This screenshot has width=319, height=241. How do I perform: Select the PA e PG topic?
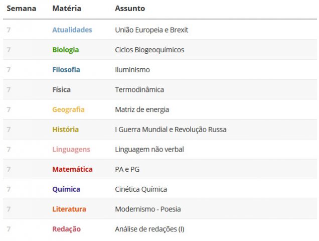tap(127, 169)
